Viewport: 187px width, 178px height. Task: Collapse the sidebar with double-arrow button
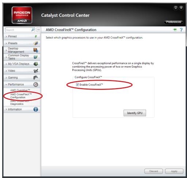tap(39, 30)
